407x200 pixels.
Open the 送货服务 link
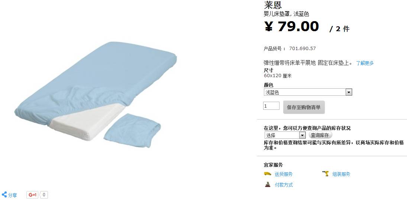[284, 174]
